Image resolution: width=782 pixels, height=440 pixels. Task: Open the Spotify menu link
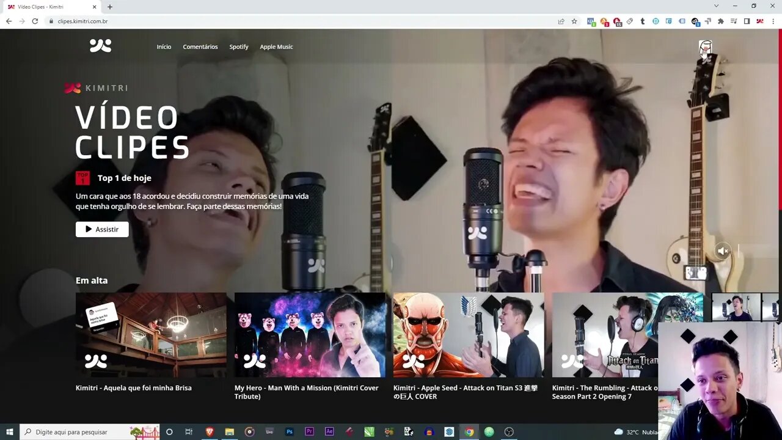239,47
